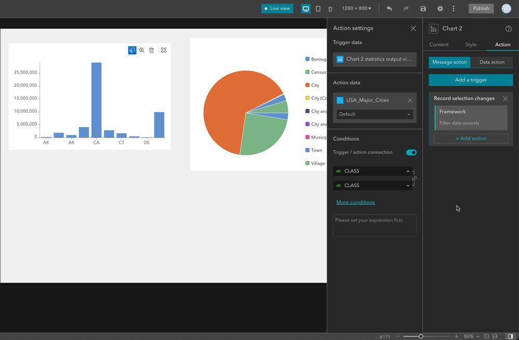Click the undo arrow in top toolbar
The width and height of the screenshot is (519, 340).
click(389, 9)
